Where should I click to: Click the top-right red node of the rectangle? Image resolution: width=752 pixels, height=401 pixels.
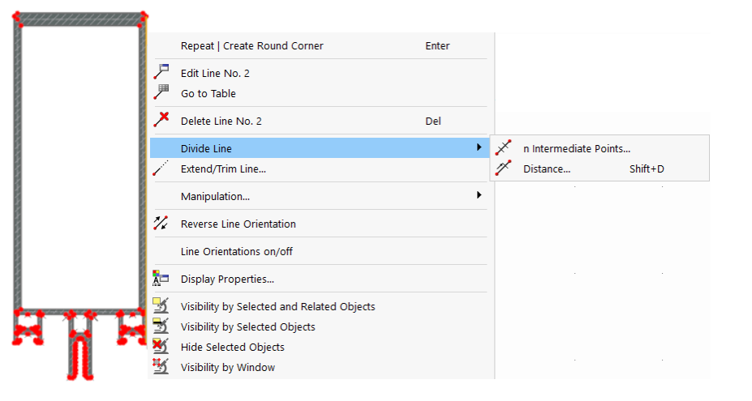tap(144, 16)
